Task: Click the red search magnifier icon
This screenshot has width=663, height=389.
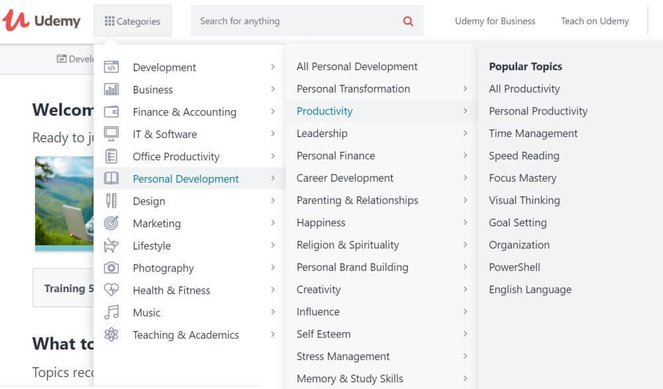Action: coord(408,21)
